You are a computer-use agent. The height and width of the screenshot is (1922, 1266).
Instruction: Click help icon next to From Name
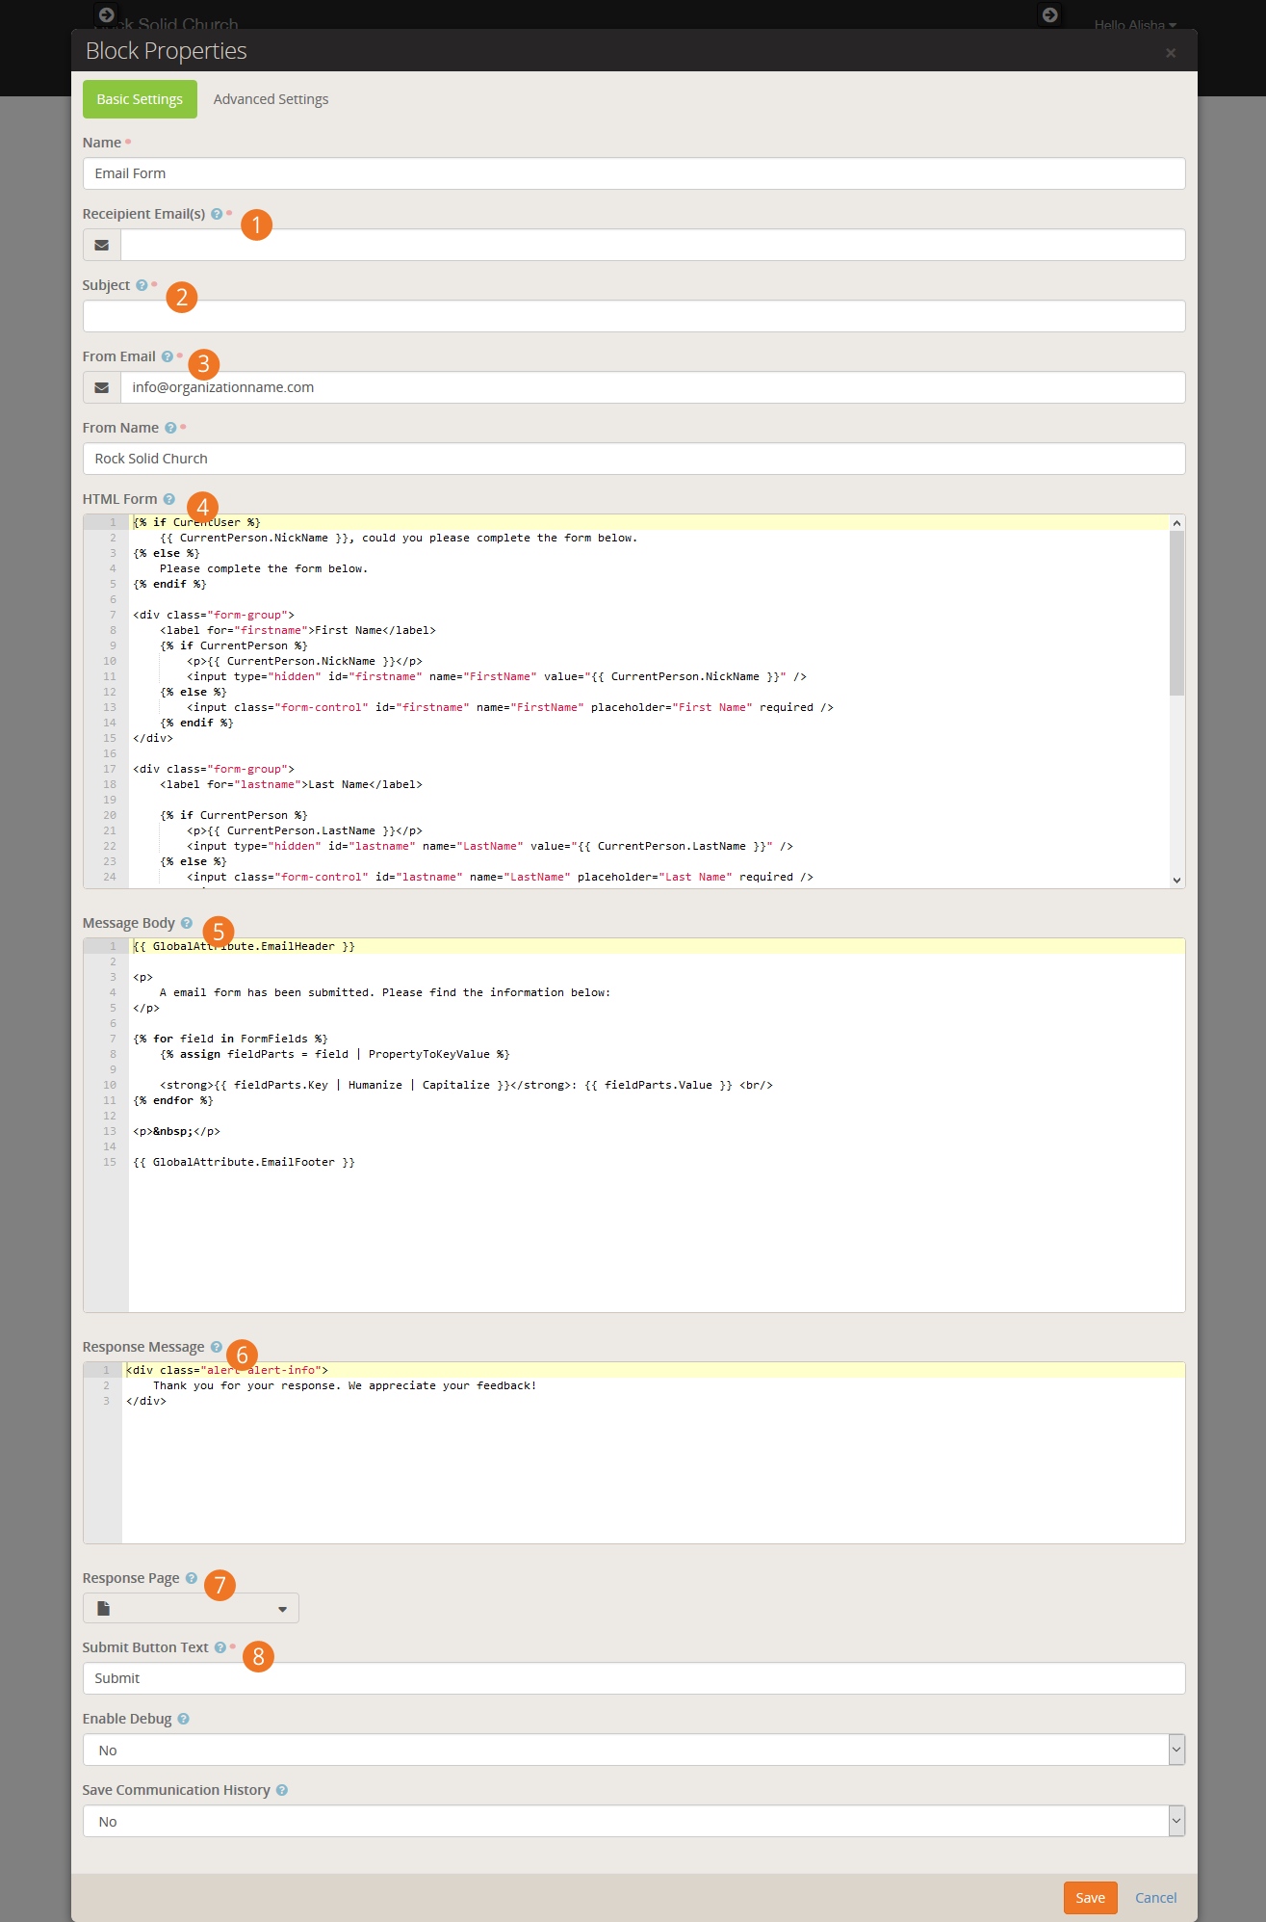[170, 428]
